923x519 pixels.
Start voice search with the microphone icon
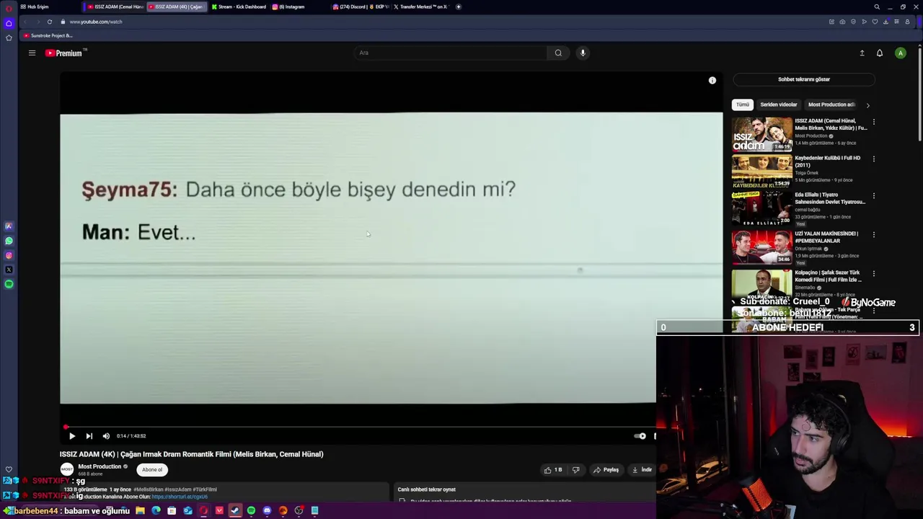[583, 53]
